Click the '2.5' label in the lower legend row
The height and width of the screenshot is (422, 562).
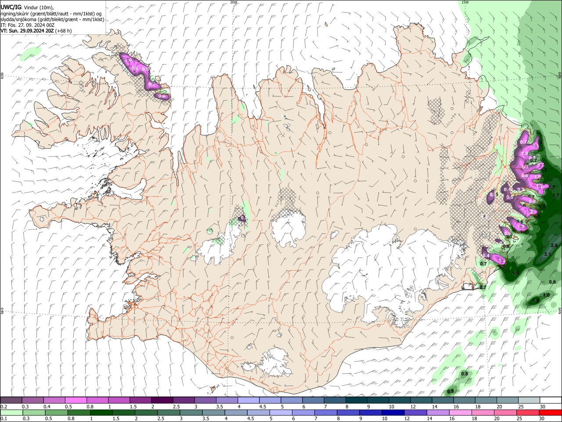click(x=161, y=418)
